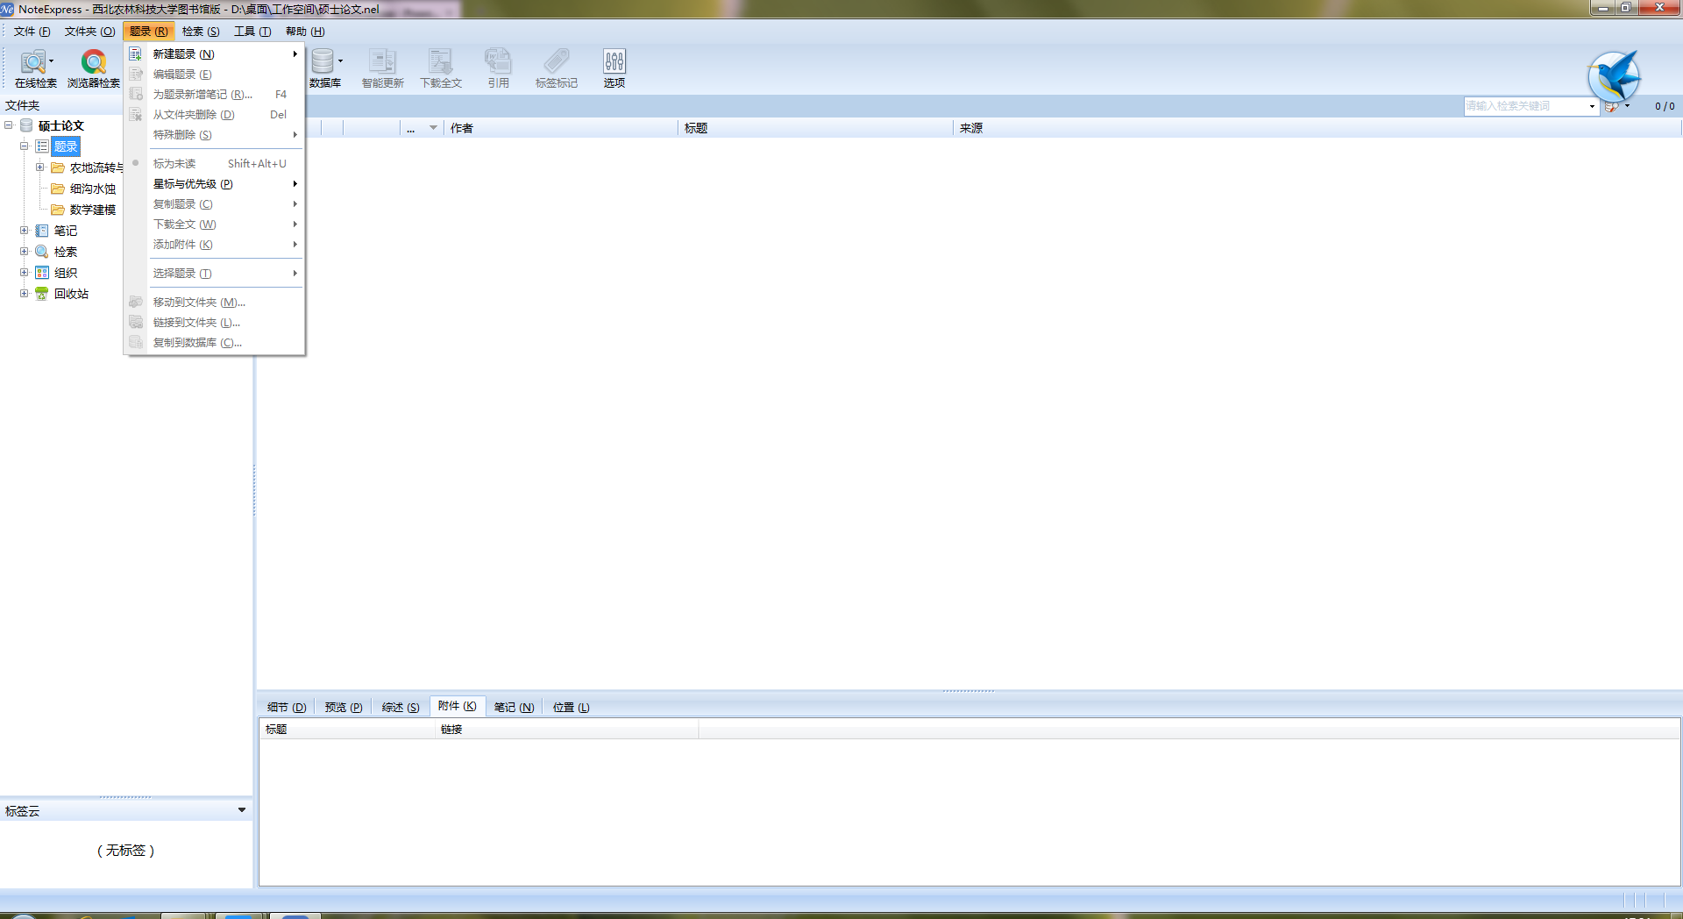Open the 星标与优先级 (P) submenu
This screenshot has height=919, width=1683.
[x=214, y=183]
